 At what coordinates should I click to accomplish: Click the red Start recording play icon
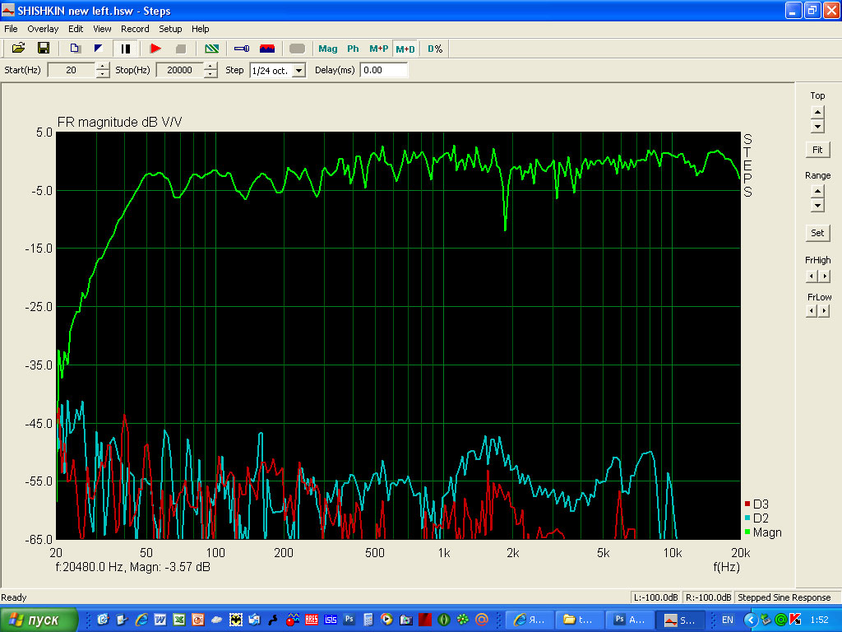(x=155, y=49)
